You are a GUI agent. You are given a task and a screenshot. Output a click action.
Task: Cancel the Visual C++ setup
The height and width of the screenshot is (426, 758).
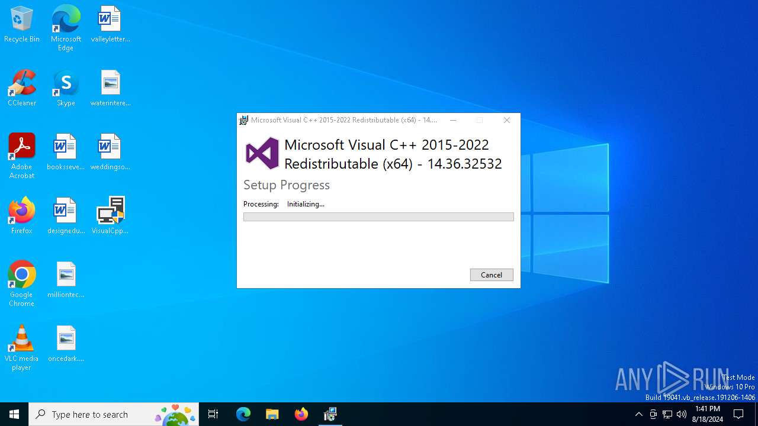click(x=492, y=275)
